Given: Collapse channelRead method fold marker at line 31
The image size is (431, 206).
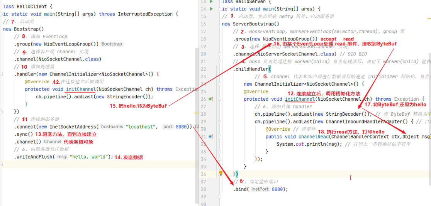Looking at the screenshot, I should pos(220,136).
